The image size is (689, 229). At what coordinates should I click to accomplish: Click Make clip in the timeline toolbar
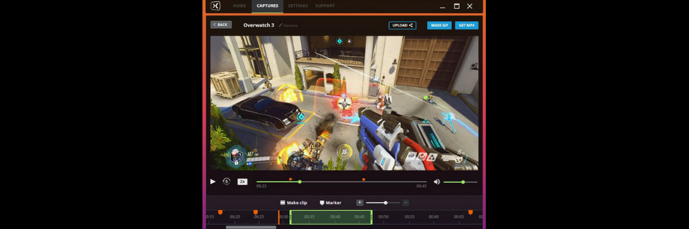293,203
